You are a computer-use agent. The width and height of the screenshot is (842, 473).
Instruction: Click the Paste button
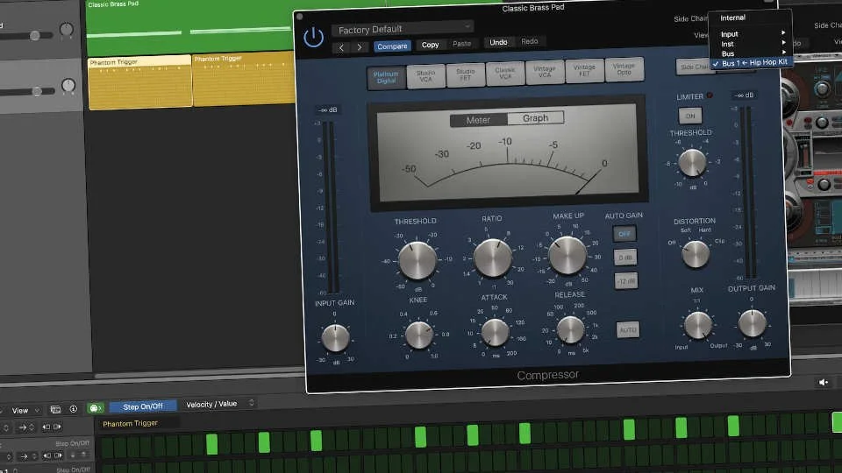point(462,44)
